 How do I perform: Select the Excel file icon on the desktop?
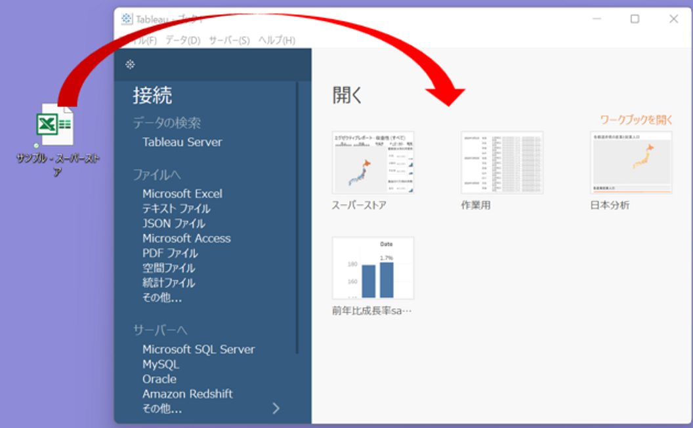point(55,125)
